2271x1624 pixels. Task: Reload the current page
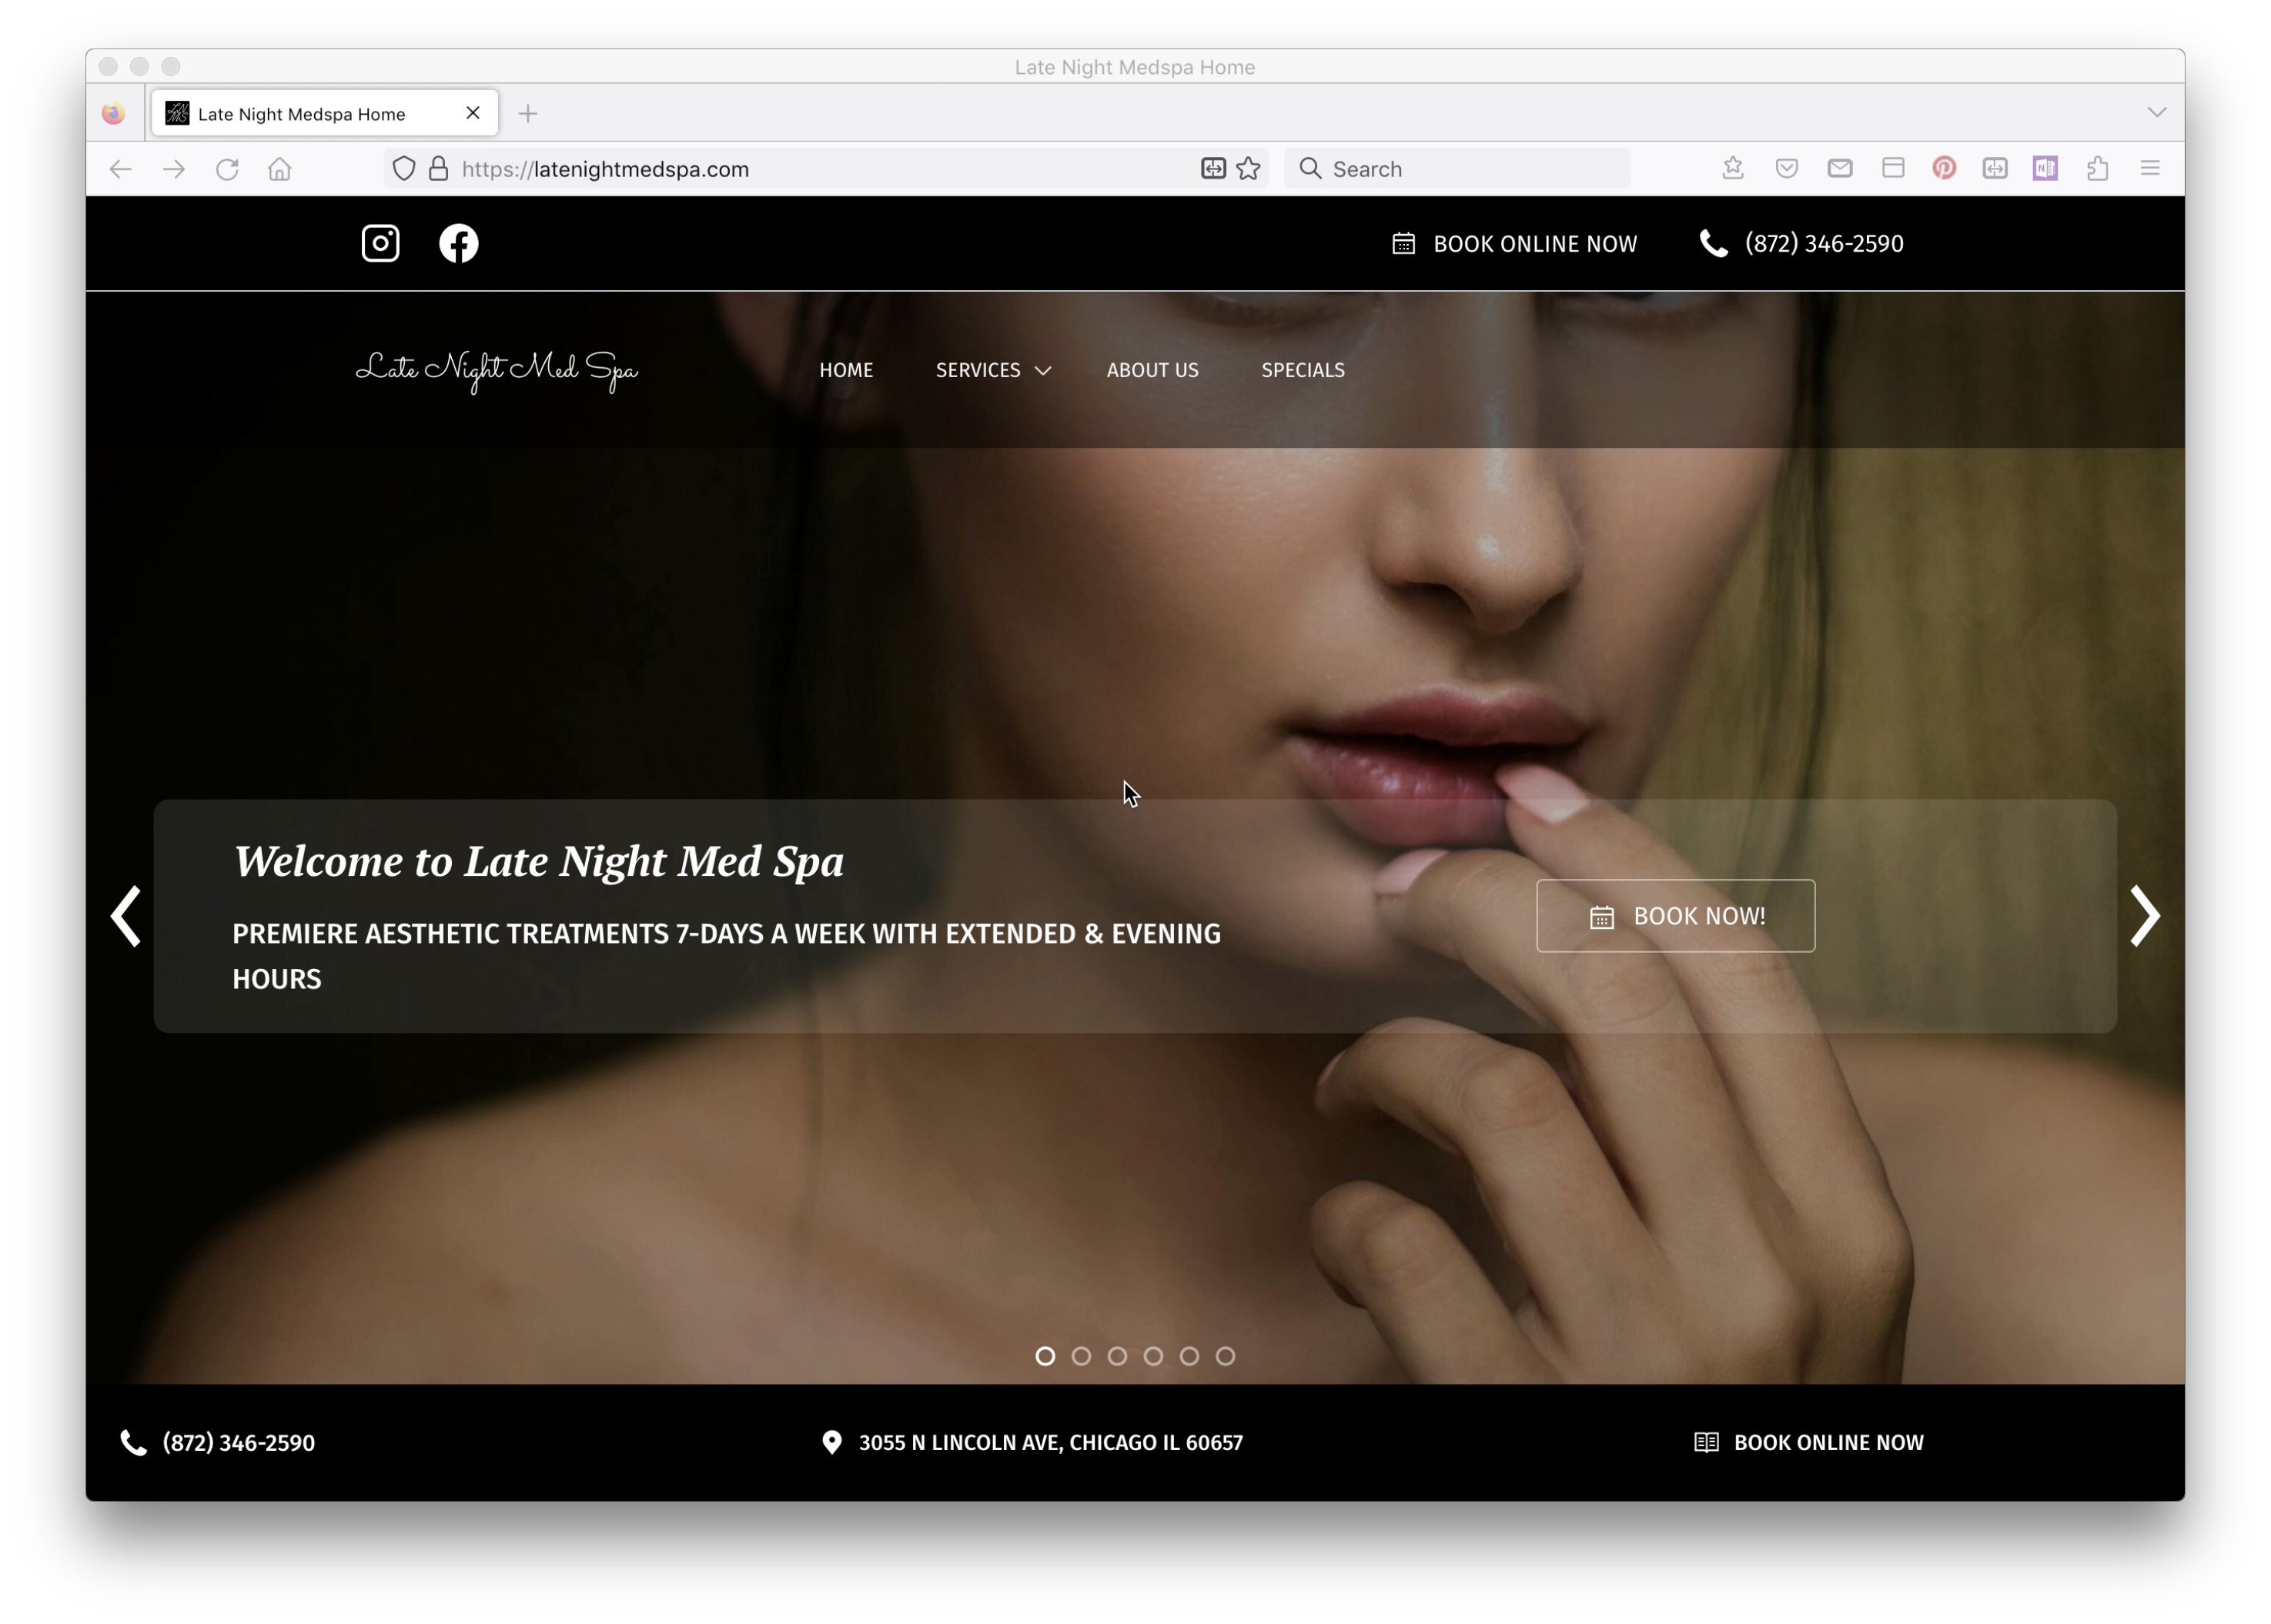tap(227, 169)
